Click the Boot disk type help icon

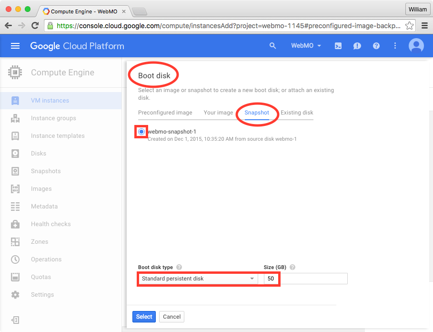click(179, 267)
